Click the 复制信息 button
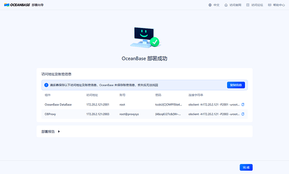 [236, 85]
